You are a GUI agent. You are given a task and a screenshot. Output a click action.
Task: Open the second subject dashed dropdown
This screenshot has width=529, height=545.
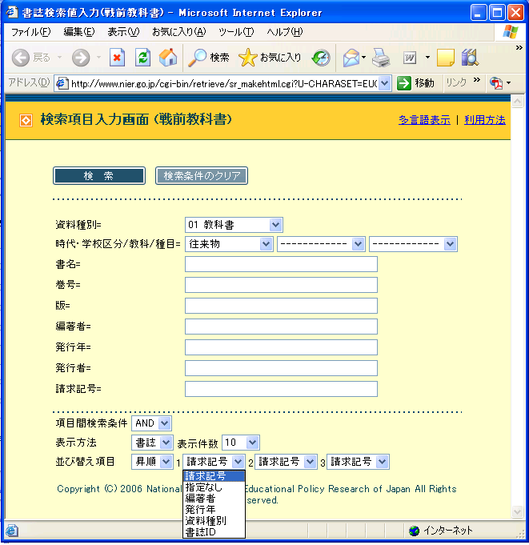pos(321,244)
